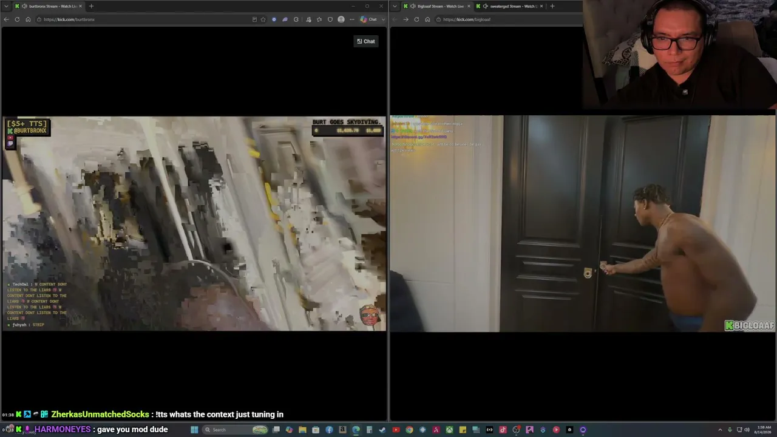Bookmark the burtbronx page with the star icon

[x=263, y=19]
